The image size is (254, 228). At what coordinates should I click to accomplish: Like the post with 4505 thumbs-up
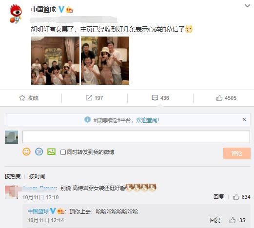(226, 98)
